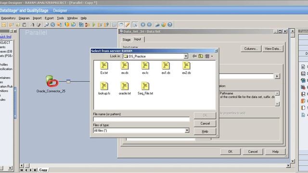Click the magnifier Quick find toolbar icon
This screenshot has height=173, width=308.
pos(46,25)
